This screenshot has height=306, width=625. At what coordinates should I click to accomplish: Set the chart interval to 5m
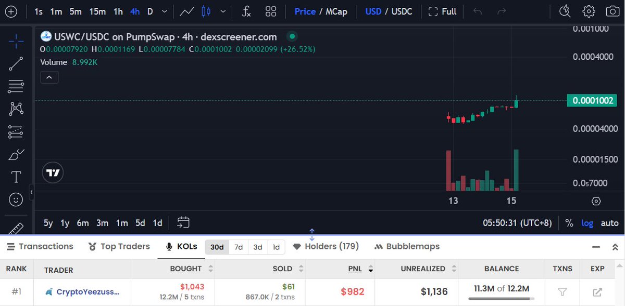(x=76, y=11)
